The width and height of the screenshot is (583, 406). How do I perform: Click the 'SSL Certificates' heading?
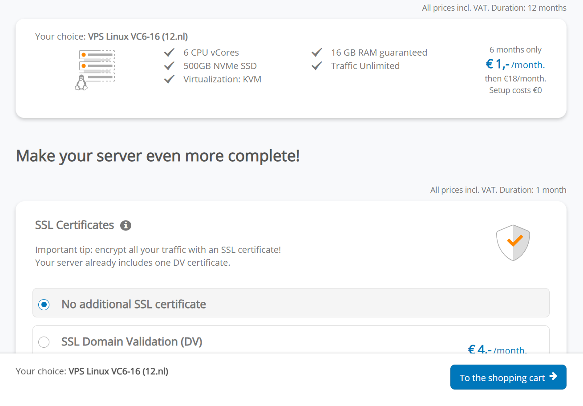[x=75, y=225]
